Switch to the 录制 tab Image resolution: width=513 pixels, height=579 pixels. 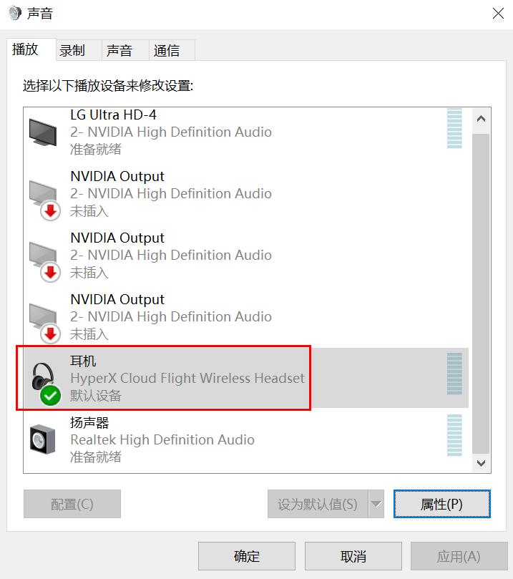click(72, 50)
